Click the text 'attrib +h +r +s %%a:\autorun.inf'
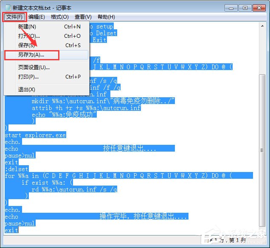 [86, 108]
